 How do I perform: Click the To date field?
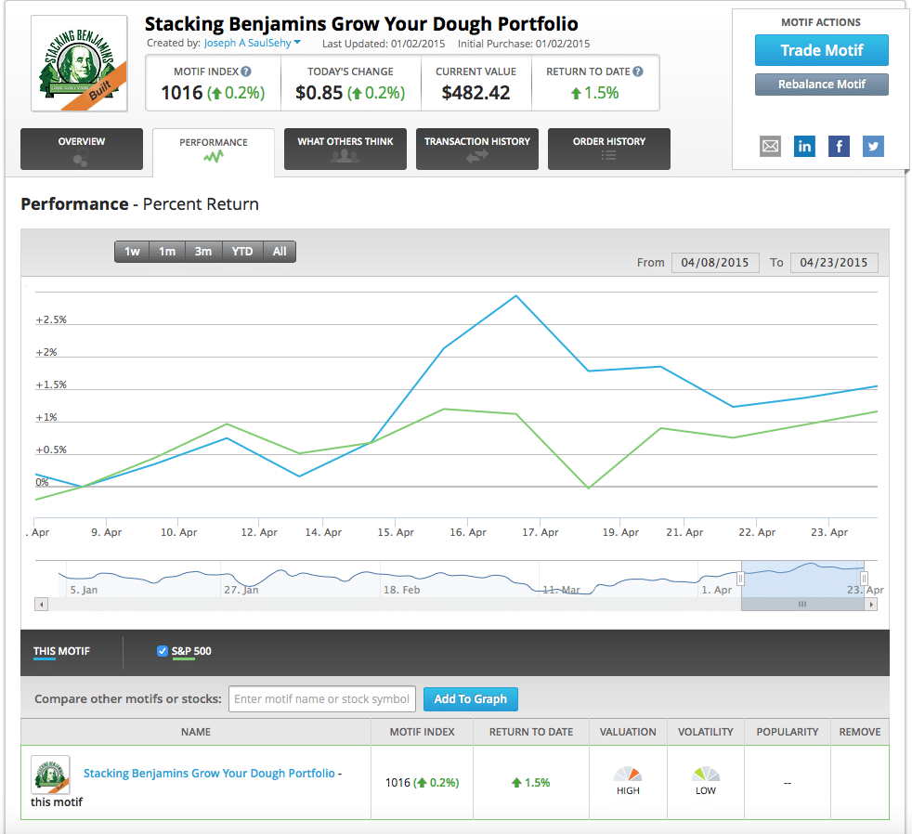coord(834,262)
